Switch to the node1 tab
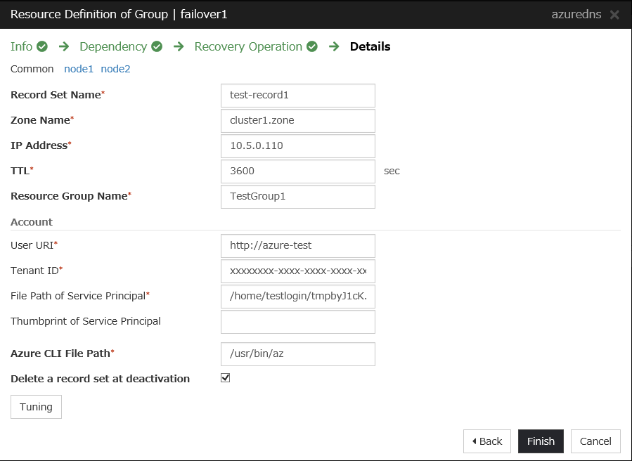The width and height of the screenshot is (632, 461). (79, 69)
